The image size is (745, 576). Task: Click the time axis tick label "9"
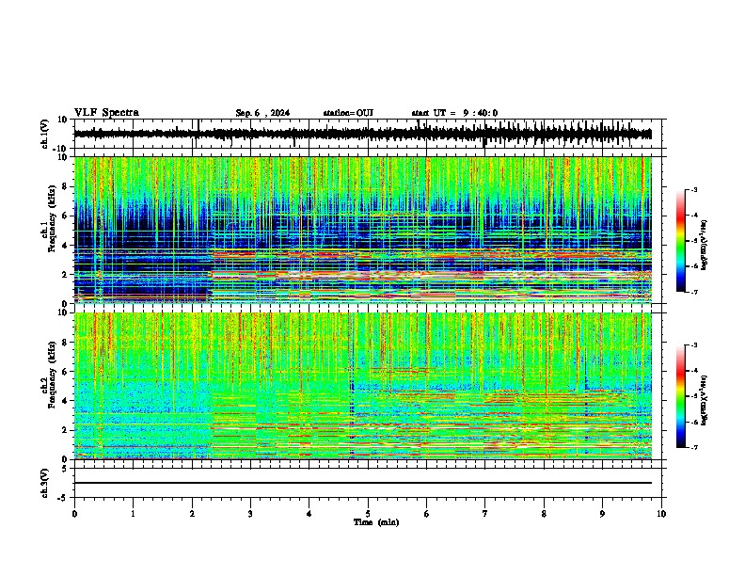[602, 514]
